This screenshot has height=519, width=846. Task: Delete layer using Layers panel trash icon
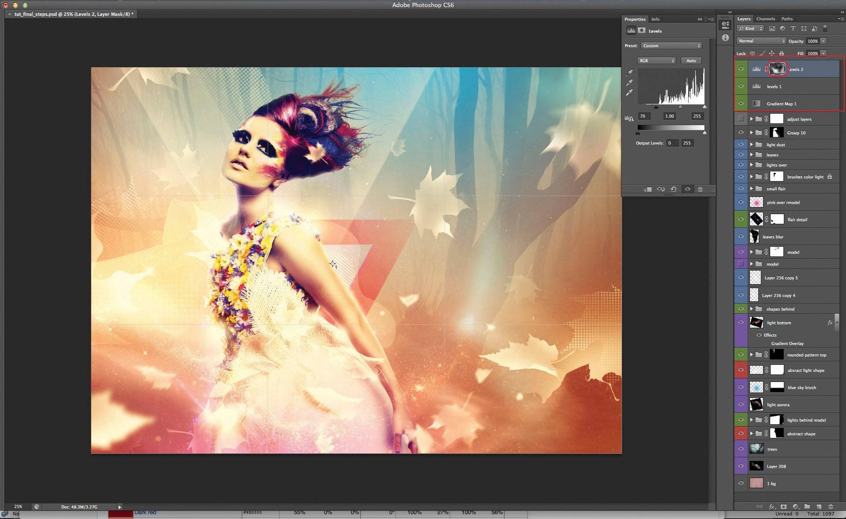[831, 507]
